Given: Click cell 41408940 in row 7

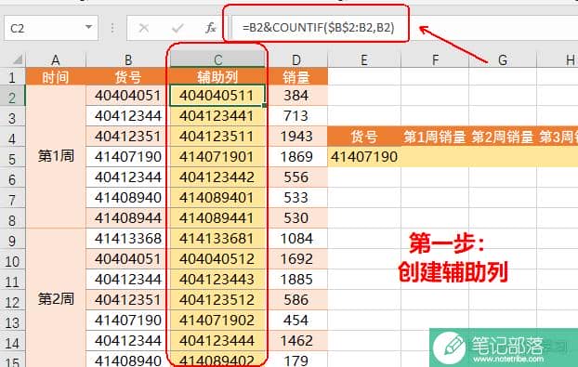Looking at the screenshot, I should tap(128, 198).
